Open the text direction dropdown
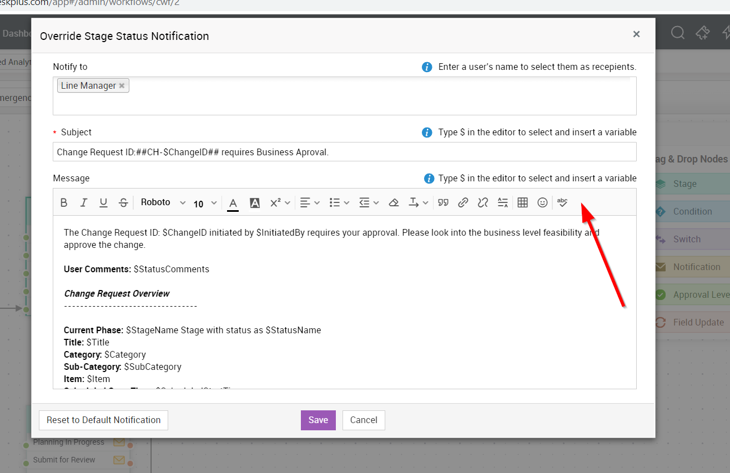Screen dimensions: 730x473 (x=419, y=203)
